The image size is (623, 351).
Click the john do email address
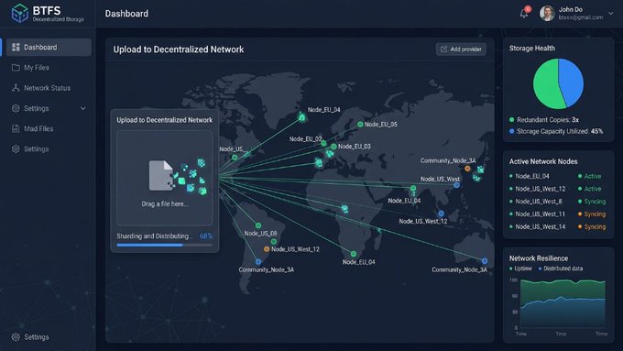[x=581, y=17]
